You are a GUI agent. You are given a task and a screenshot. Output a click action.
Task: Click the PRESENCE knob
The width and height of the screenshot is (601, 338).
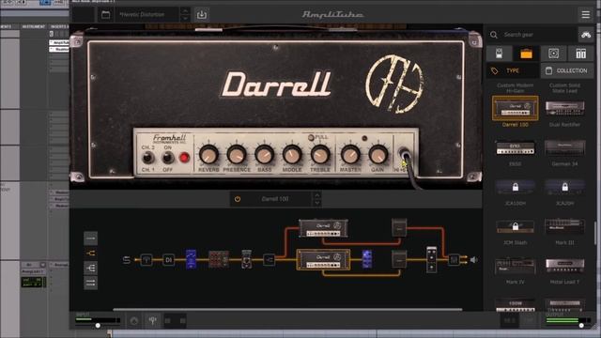point(236,155)
